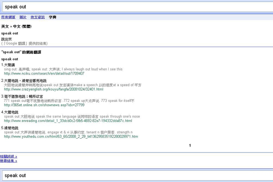Click snippet starting "771 speak out"
273x182 pixels.
pyautogui.click(x=69, y=101)
